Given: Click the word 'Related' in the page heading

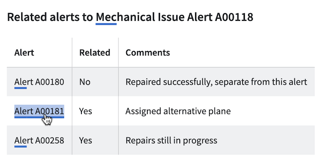Looking at the screenshot, I should click(x=27, y=17).
